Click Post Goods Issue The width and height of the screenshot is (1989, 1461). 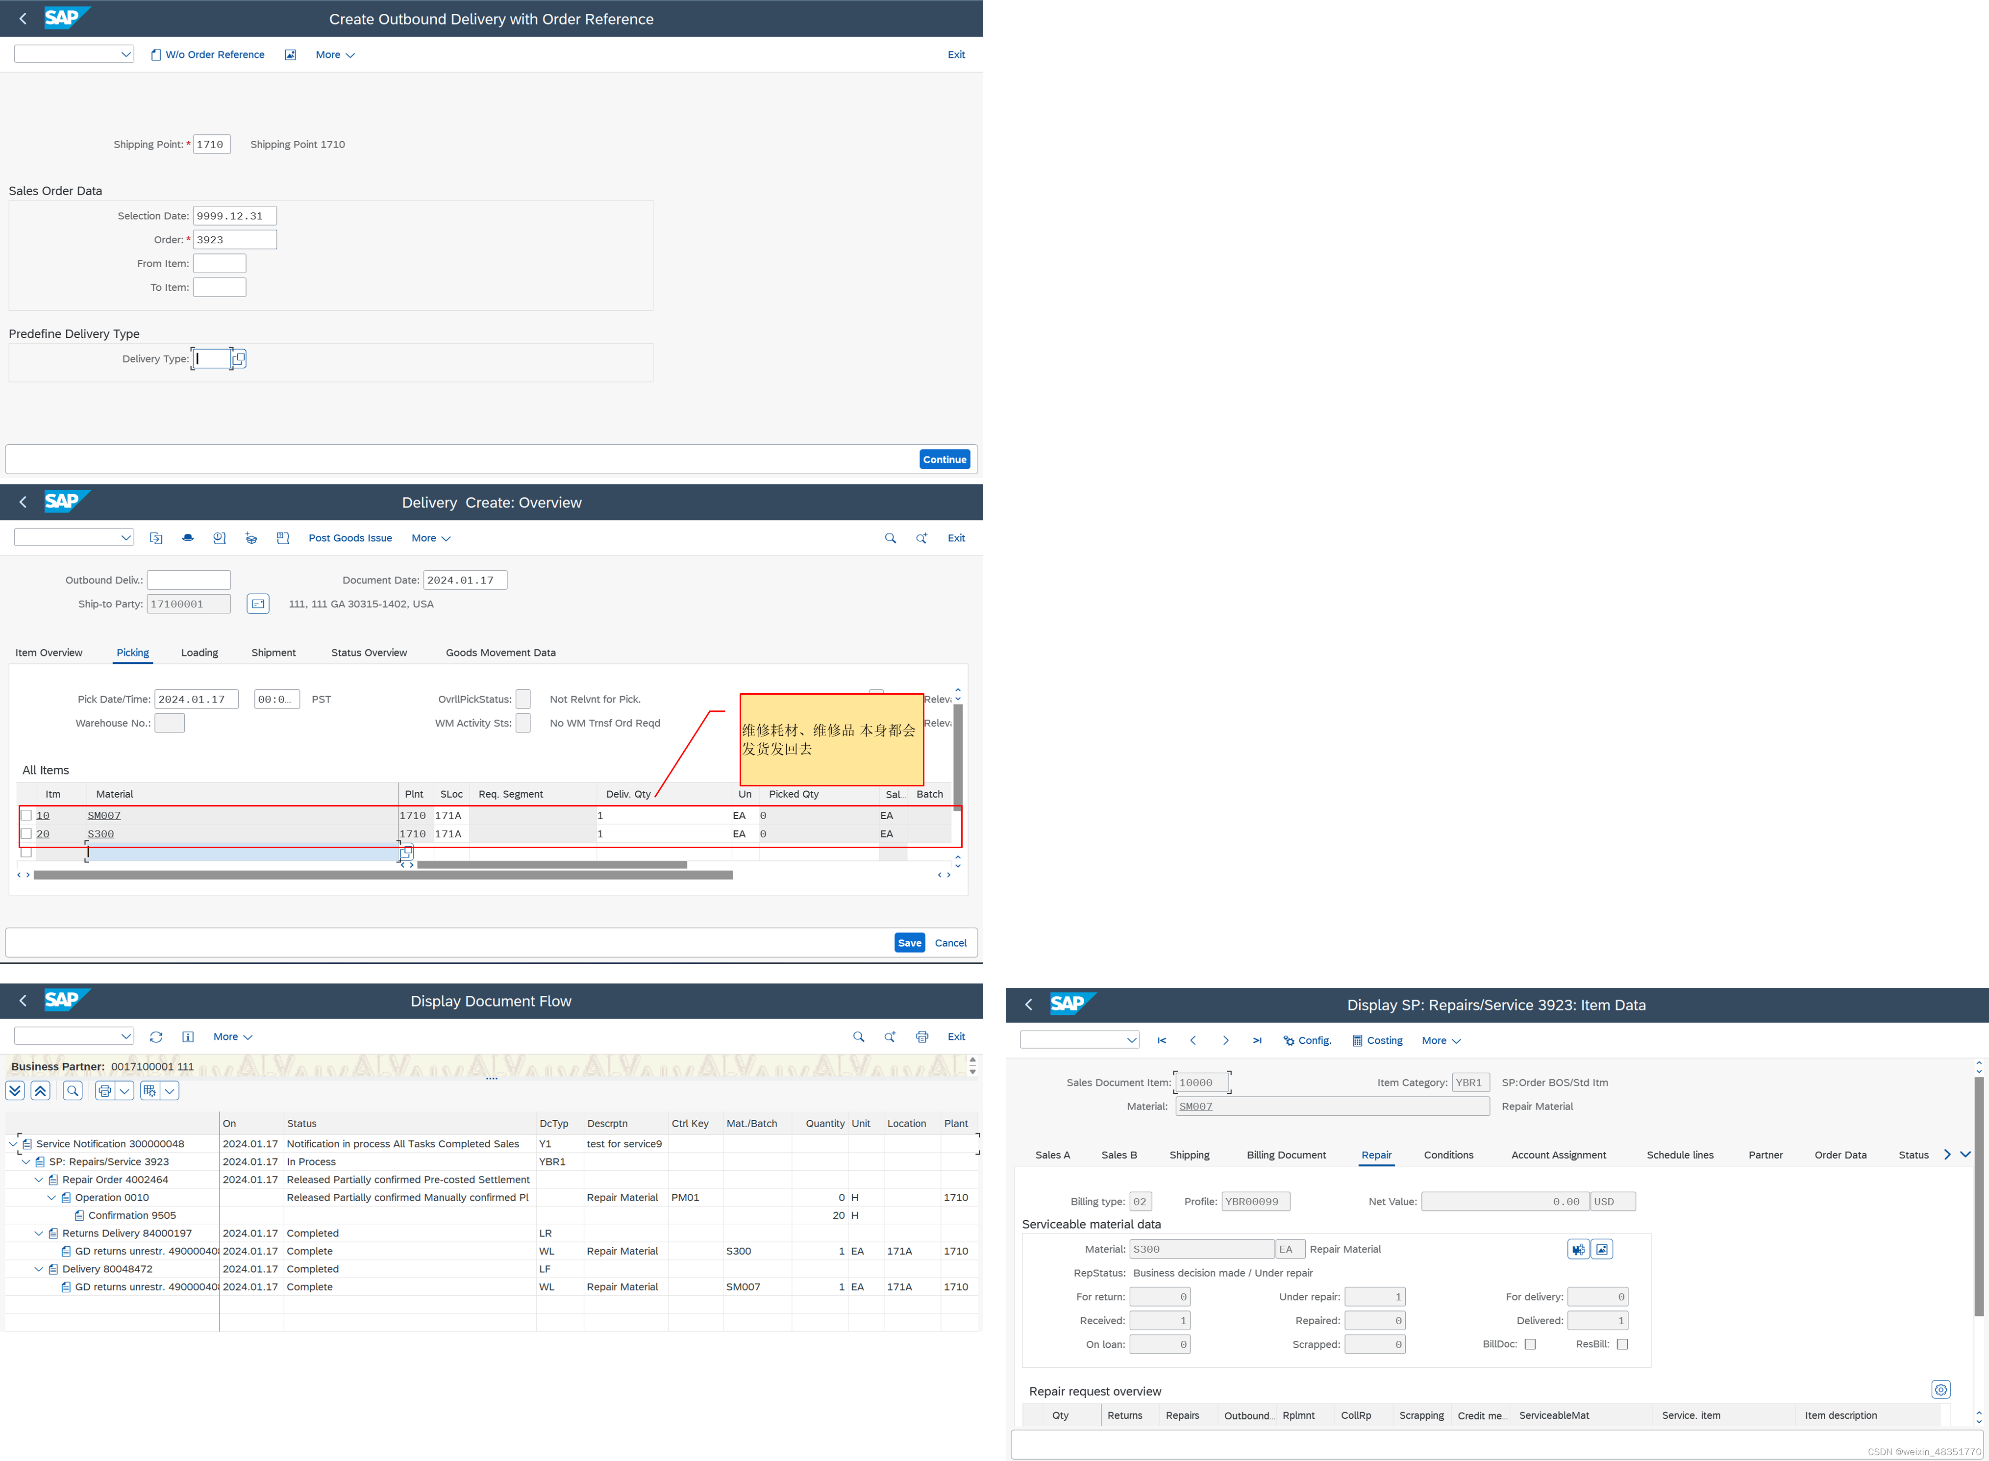click(350, 538)
